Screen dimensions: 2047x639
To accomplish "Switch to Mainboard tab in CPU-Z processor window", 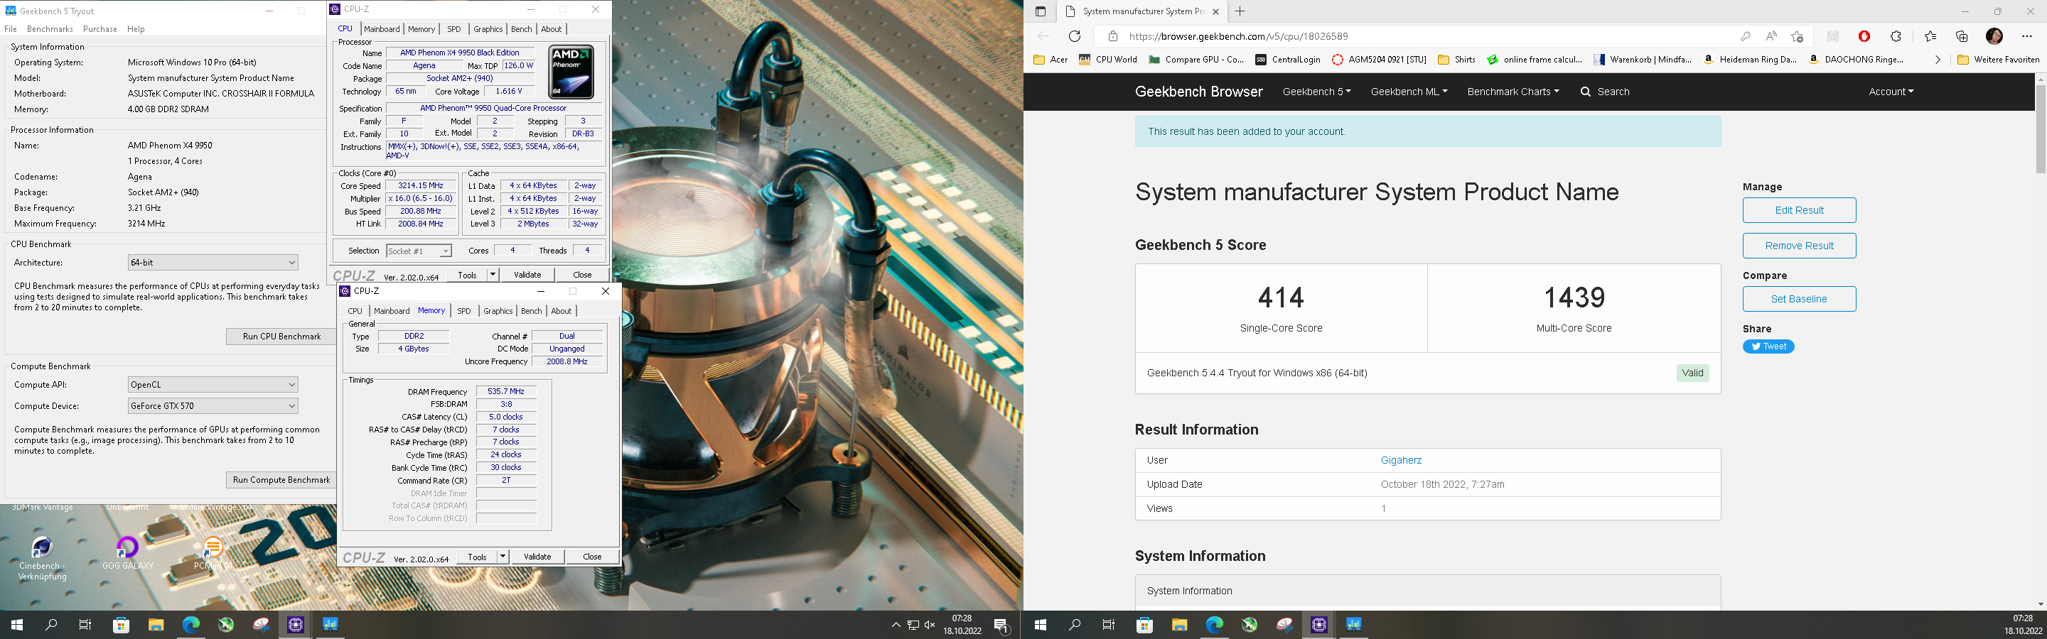I will pyautogui.click(x=382, y=28).
